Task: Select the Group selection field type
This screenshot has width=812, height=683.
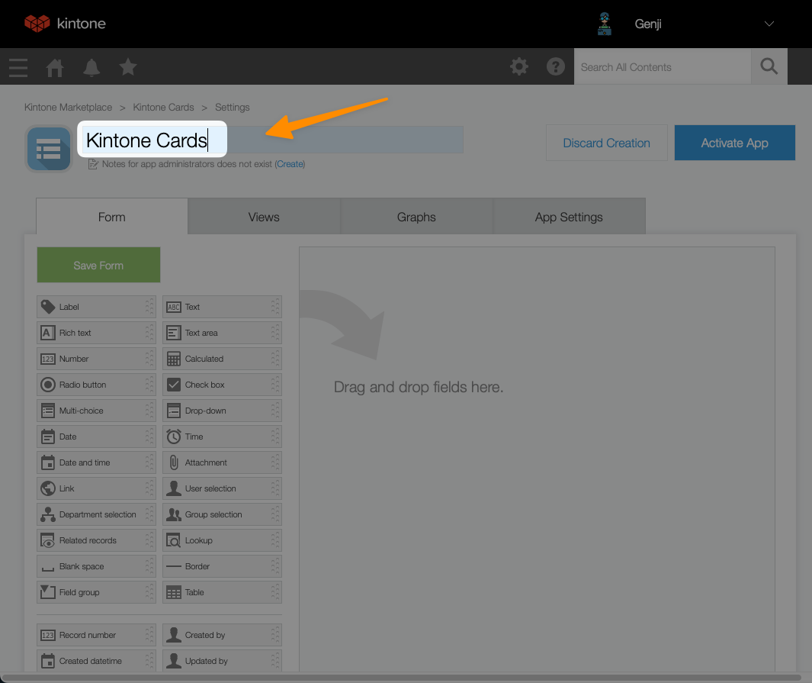Action: [x=222, y=514]
